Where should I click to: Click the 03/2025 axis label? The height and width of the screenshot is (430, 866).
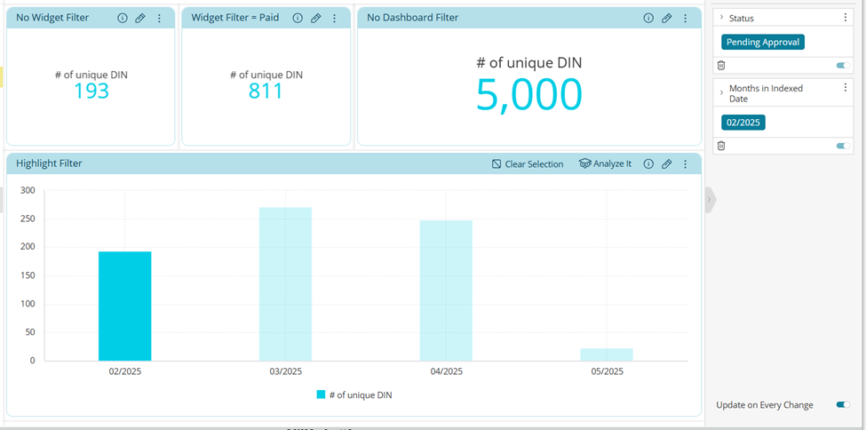pyautogui.click(x=285, y=371)
